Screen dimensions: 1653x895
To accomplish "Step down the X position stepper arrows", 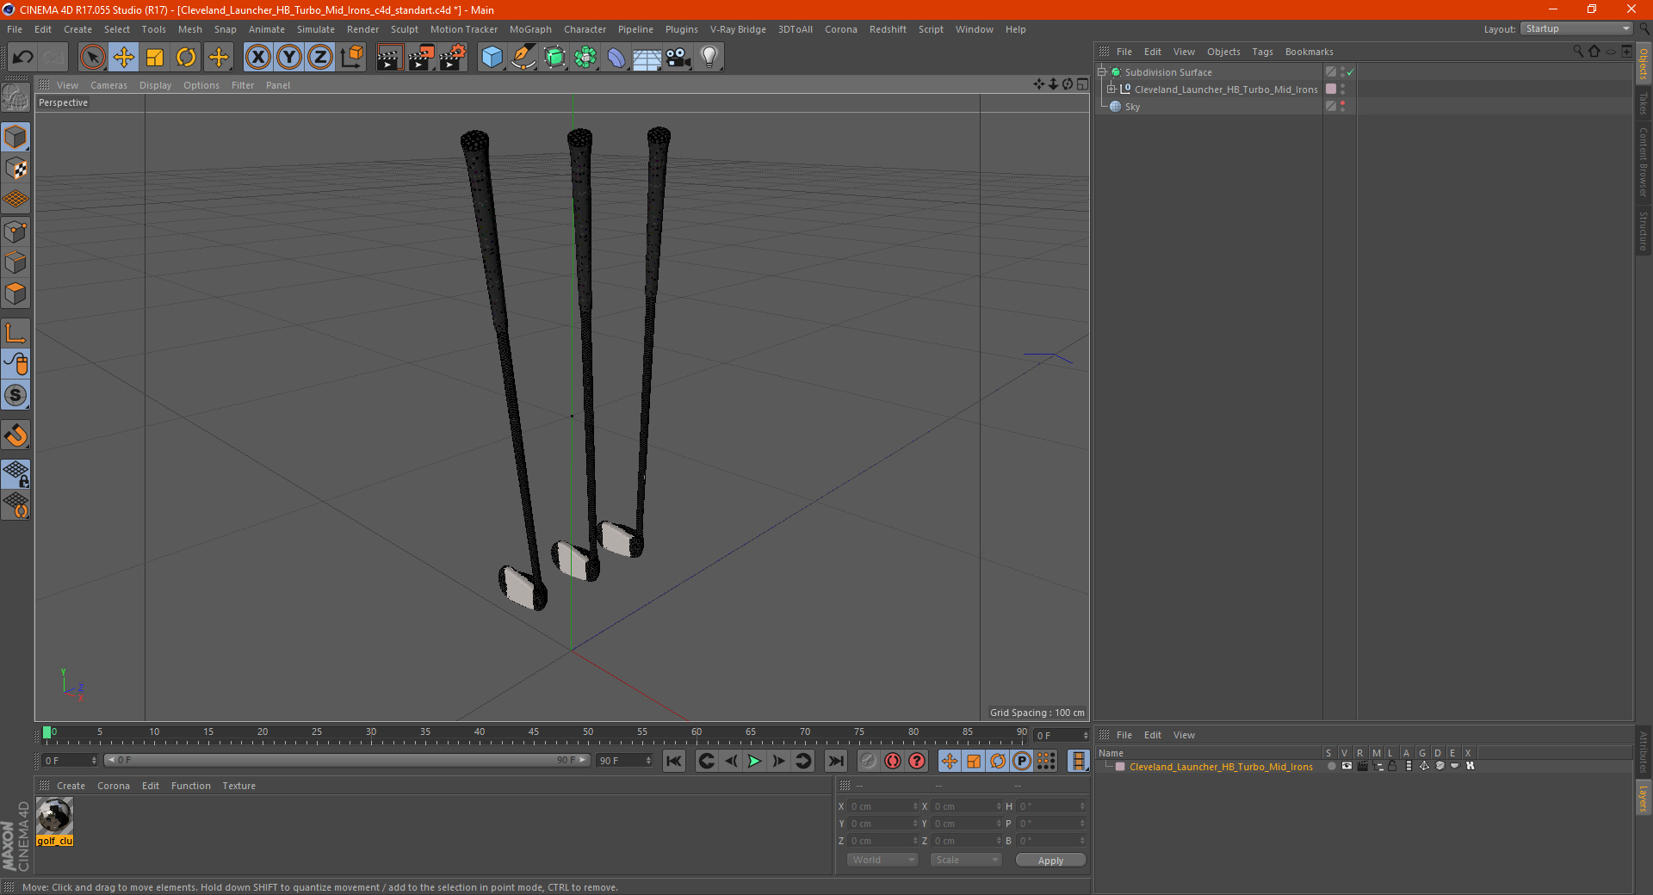I will coord(915,809).
